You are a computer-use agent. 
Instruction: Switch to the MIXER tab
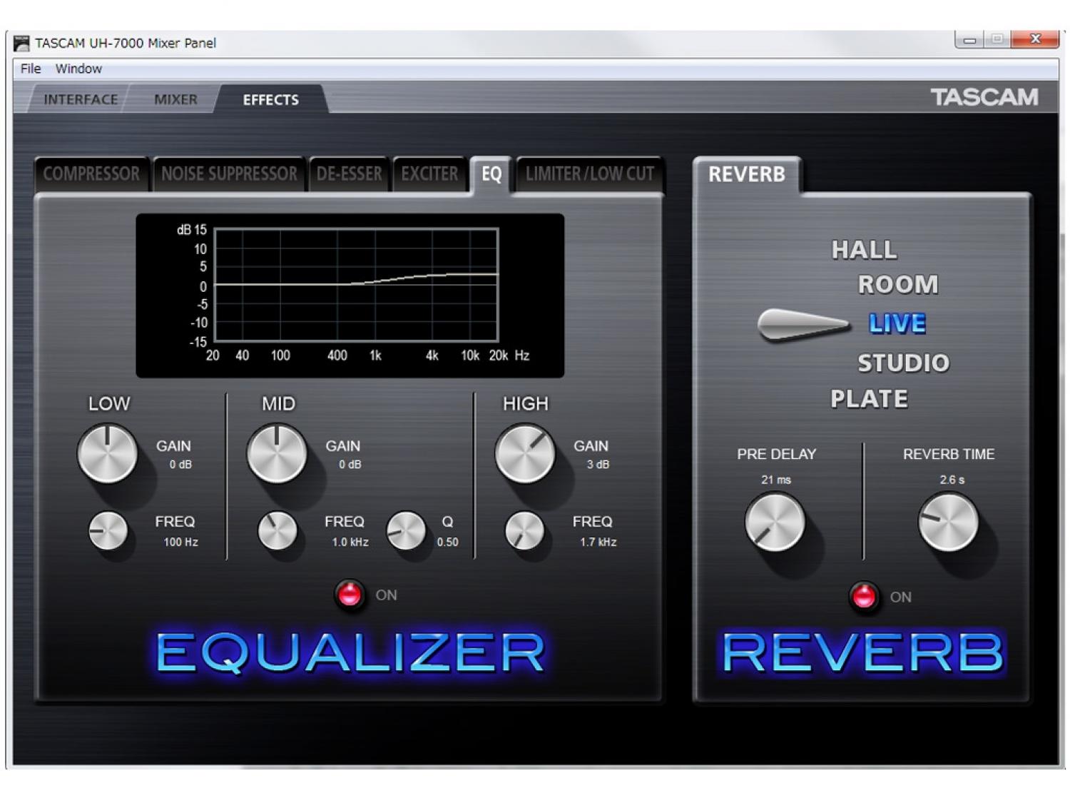tap(175, 100)
